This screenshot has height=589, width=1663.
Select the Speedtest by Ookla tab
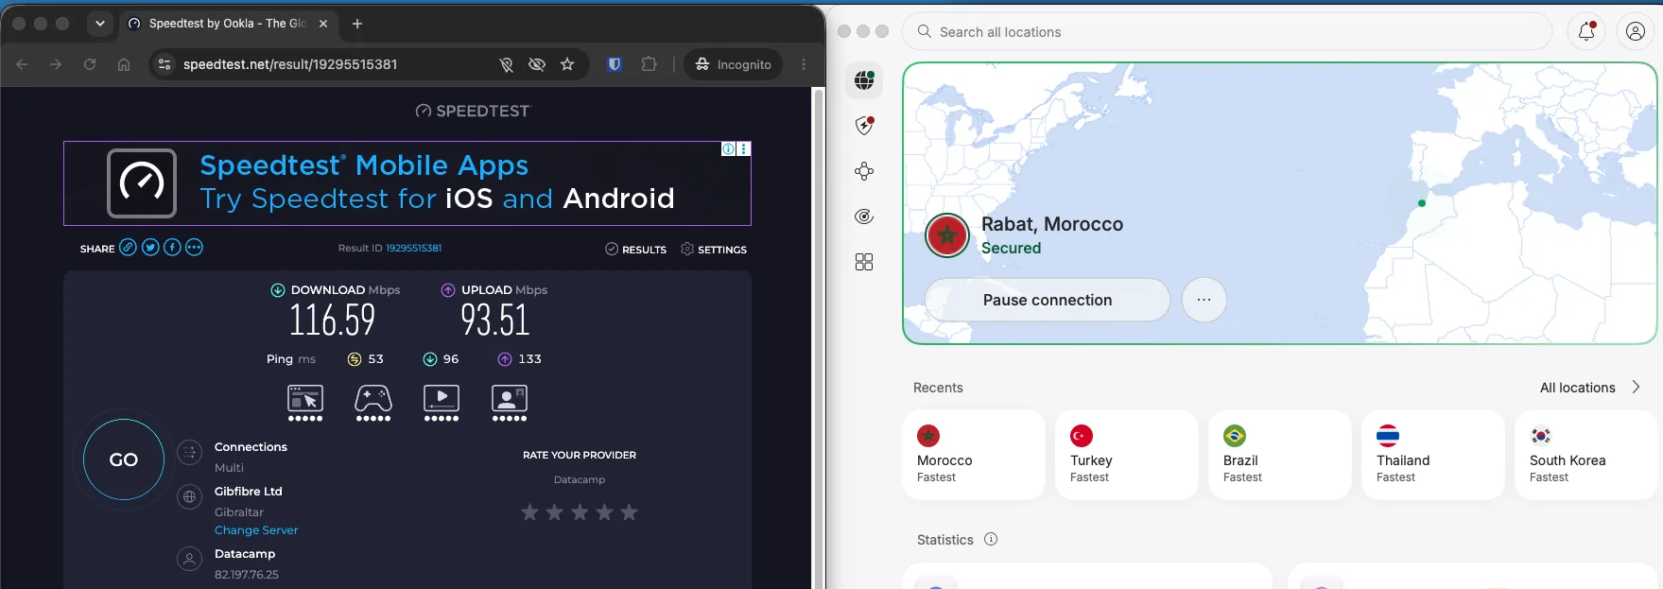(227, 24)
